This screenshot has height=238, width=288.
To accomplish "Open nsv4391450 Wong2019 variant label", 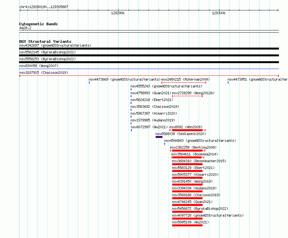I will click(192, 181).
